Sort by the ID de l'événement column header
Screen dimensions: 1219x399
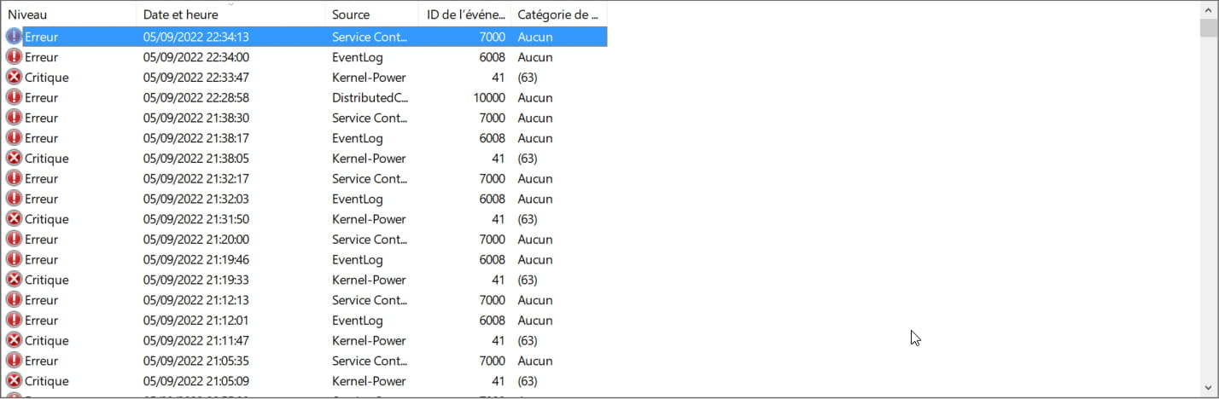465,14
